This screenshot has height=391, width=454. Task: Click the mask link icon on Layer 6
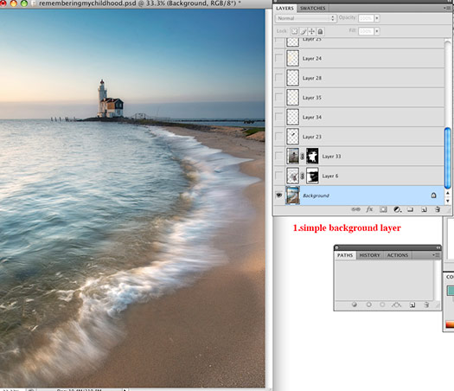303,176
